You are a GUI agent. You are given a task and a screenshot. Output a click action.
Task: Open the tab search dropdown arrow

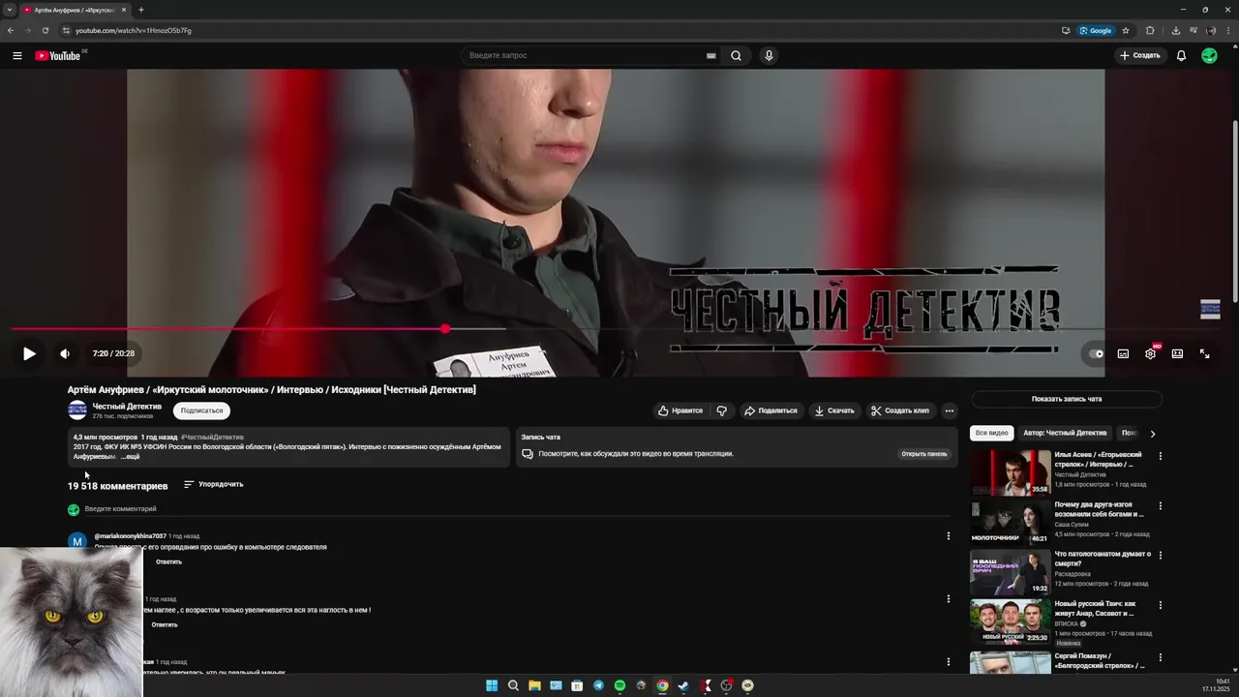tap(10, 10)
